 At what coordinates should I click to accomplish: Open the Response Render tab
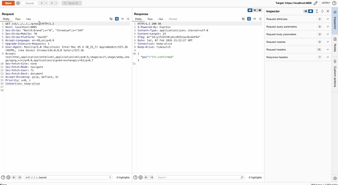173,19
